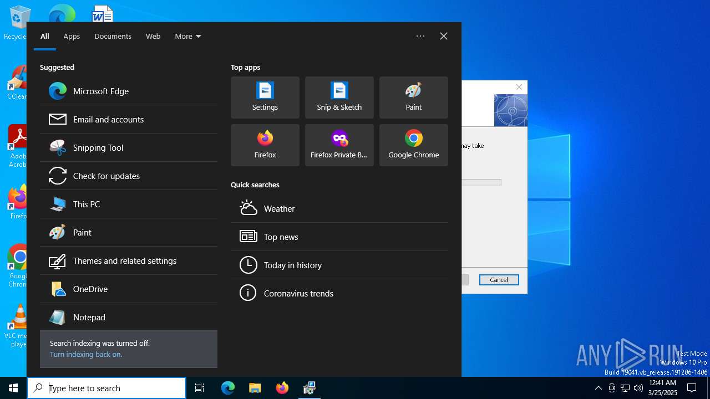This screenshot has width=710, height=399.
Task: Open Firefox from the taskbar
Action: pos(282,388)
